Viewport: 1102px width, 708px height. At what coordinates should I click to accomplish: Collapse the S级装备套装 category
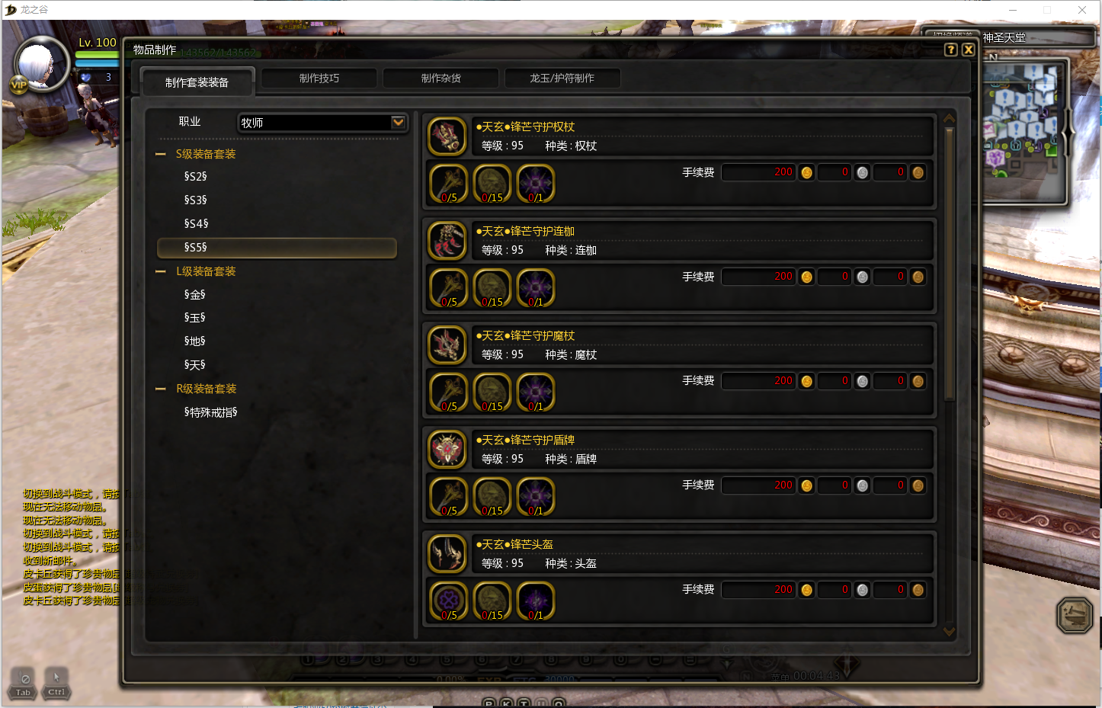tap(161, 154)
